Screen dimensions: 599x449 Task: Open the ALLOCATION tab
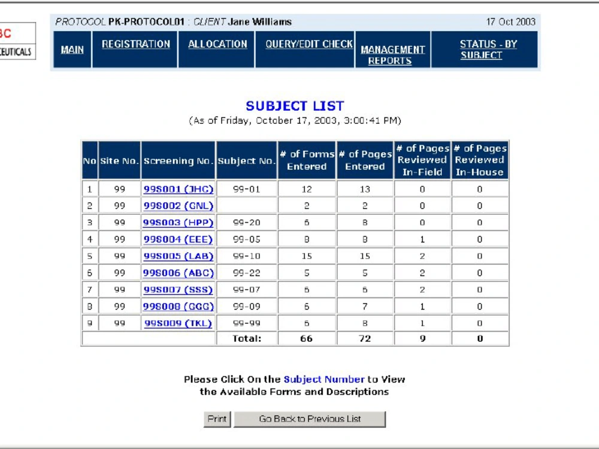(217, 50)
